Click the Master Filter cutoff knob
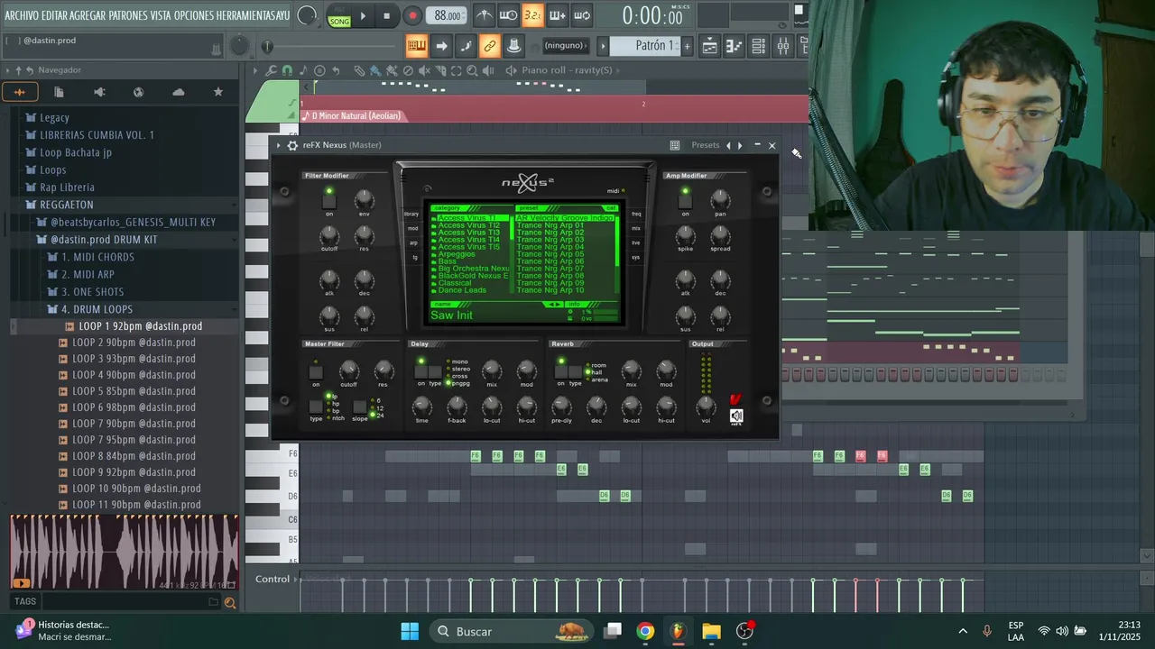 (348, 370)
